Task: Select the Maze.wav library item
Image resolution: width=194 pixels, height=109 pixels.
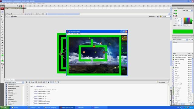Action: click(x=177, y=100)
